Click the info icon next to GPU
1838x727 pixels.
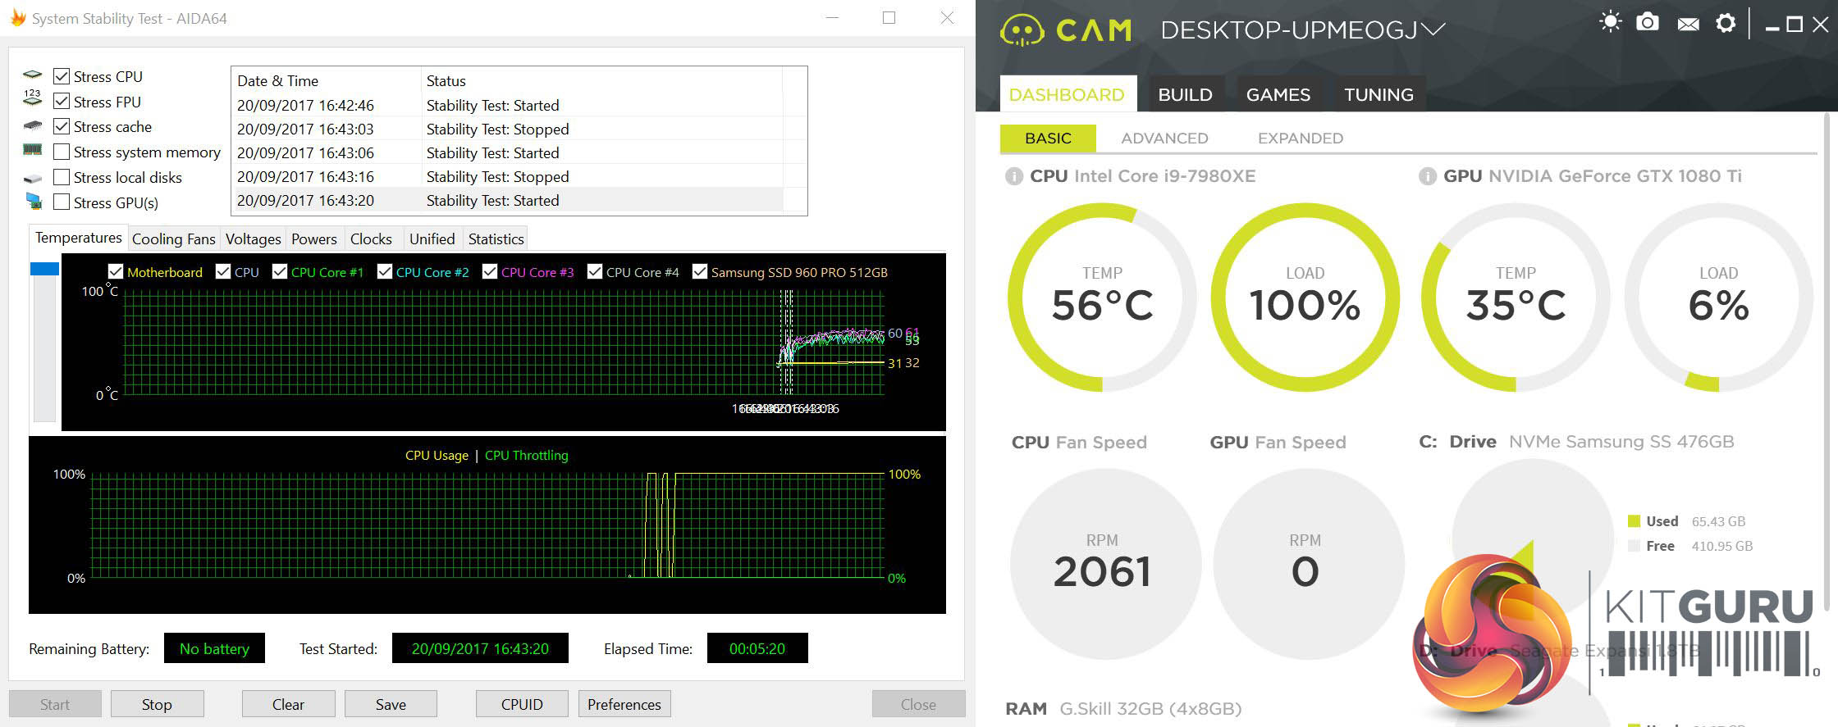point(1428,176)
